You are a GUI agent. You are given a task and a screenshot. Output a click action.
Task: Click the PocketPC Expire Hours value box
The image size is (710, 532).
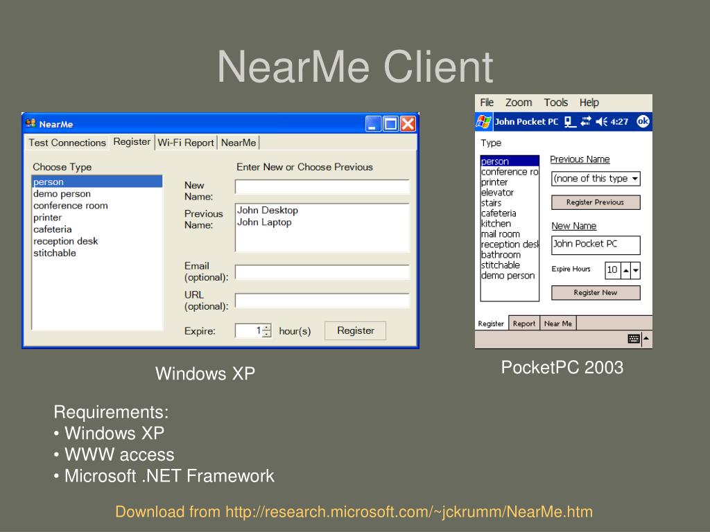coord(613,271)
